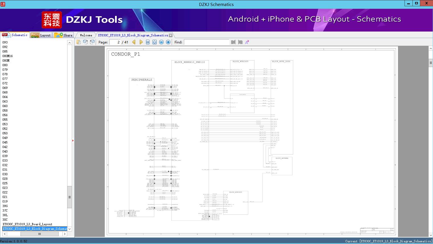
Task: Toggle the match case search icon
Action: click(x=247, y=42)
